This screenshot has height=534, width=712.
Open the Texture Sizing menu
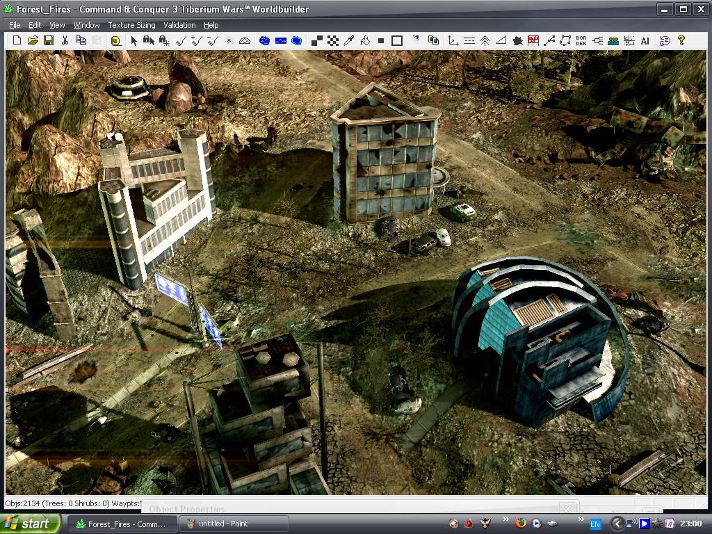[x=131, y=25]
